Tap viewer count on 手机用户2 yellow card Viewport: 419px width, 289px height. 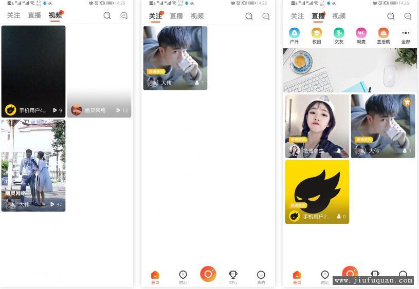click(x=341, y=217)
